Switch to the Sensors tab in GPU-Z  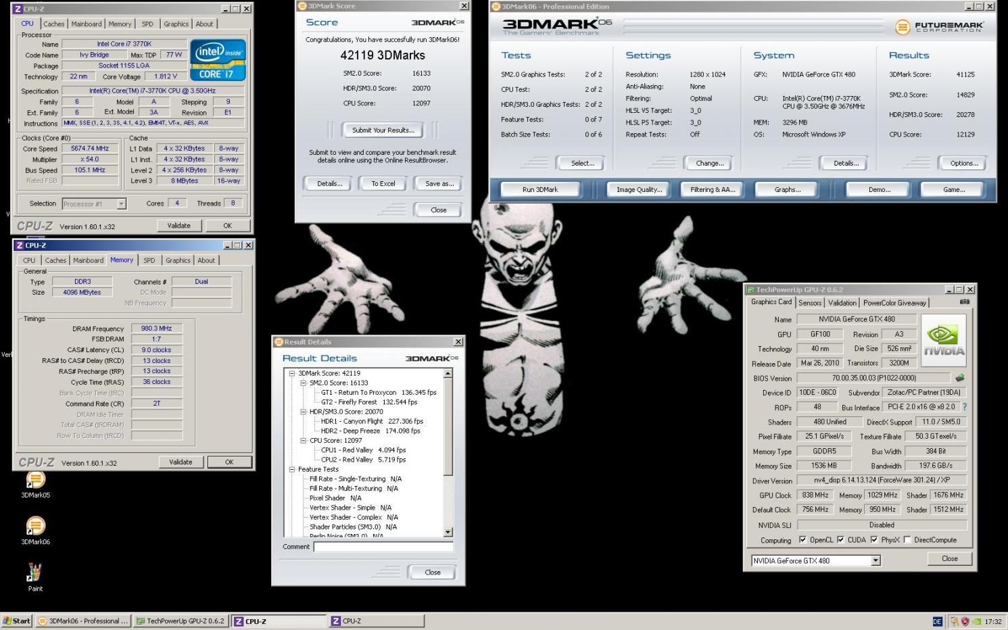(810, 303)
